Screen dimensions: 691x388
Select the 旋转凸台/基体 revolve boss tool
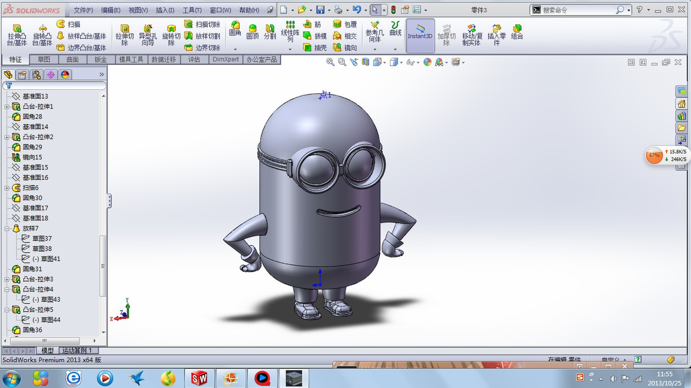point(42,35)
